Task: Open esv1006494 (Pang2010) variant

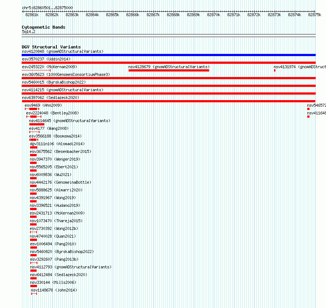Action: tap(53, 244)
